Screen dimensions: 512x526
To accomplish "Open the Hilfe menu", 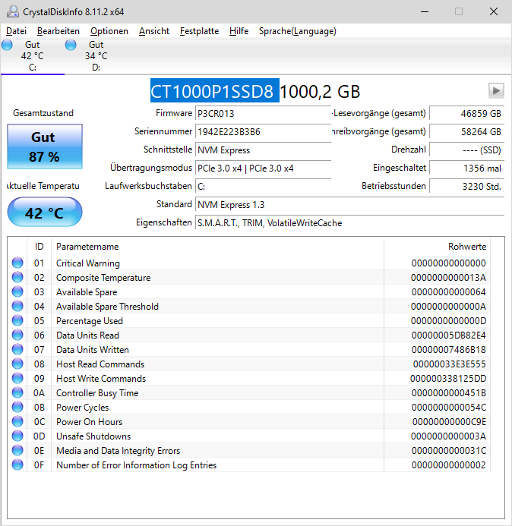I will pyautogui.click(x=239, y=31).
